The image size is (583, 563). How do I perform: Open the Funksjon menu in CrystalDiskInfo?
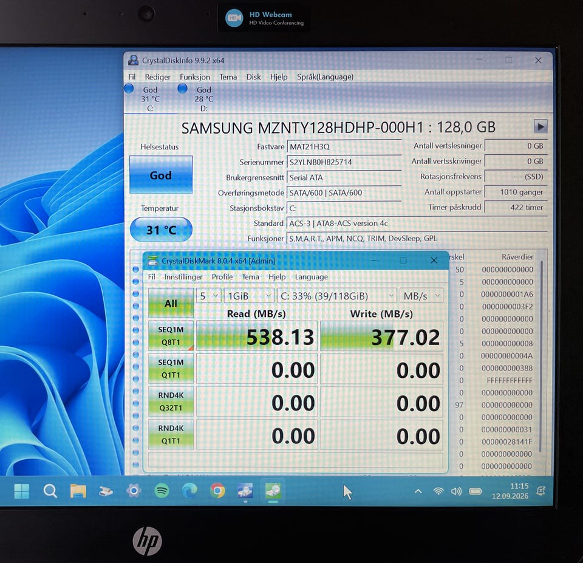tap(195, 77)
